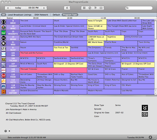
Task: Select Hidden Potential on HGTV
Action: pos(112,81)
